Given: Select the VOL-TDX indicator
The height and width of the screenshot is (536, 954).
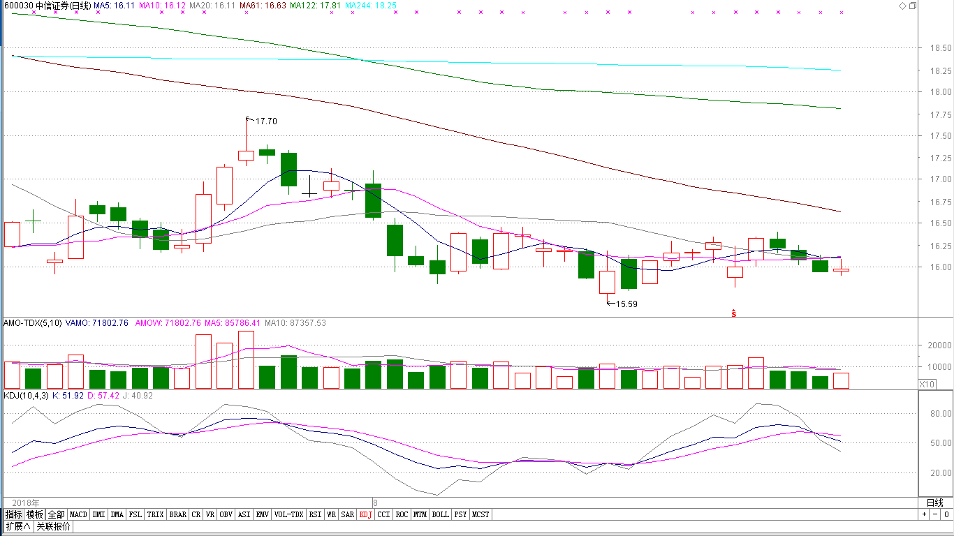Looking at the screenshot, I should [x=288, y=514].
